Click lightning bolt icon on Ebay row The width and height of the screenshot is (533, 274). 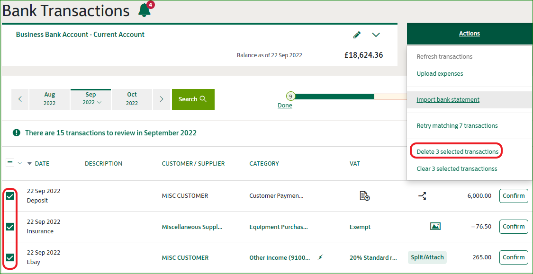tap(320, 257)
